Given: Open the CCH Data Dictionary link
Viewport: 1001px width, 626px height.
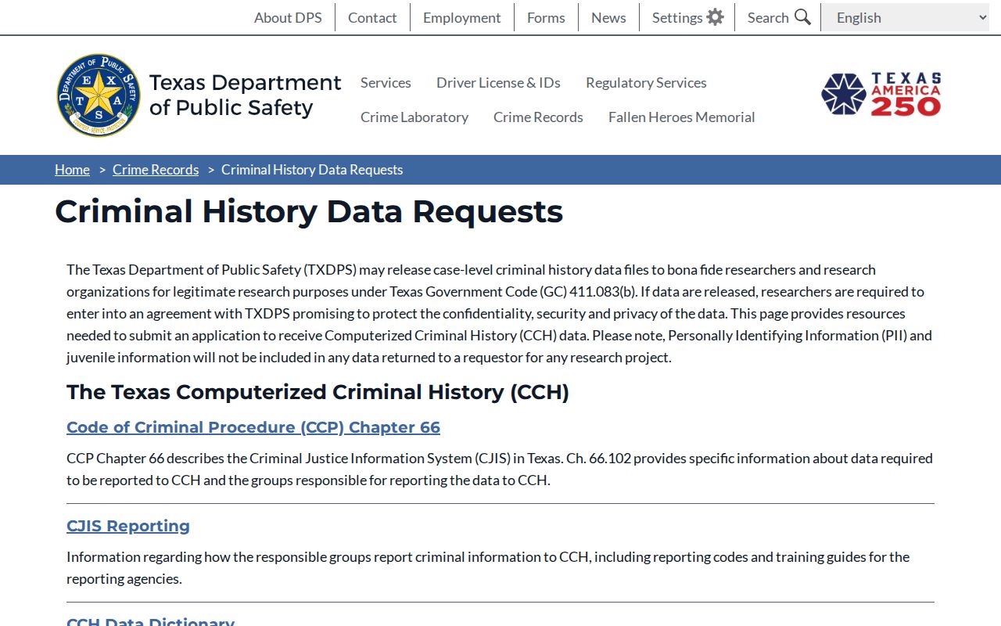Looking at the screenshot, I should (x=150, y=621).
